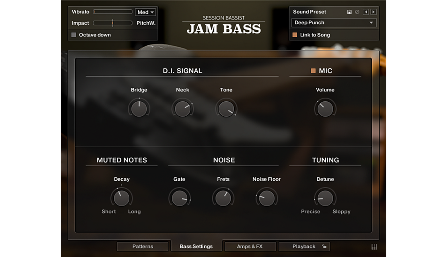The height and width of the screenshot is (257, 447).
Task: Click the Tone knob
Action: (226, 109)
